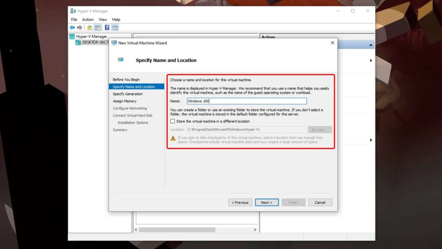Maximize the Hyper-V Manager window

coord(353,11)
